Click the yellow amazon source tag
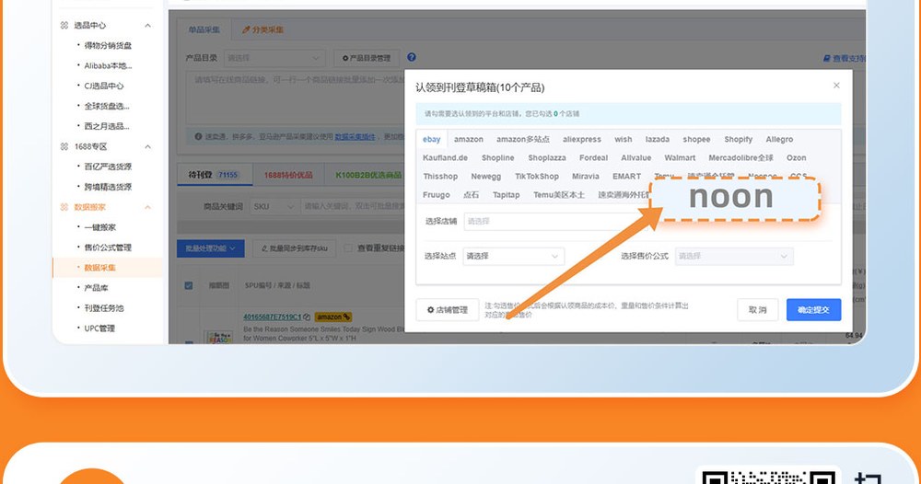 click(x=333, y=317)
